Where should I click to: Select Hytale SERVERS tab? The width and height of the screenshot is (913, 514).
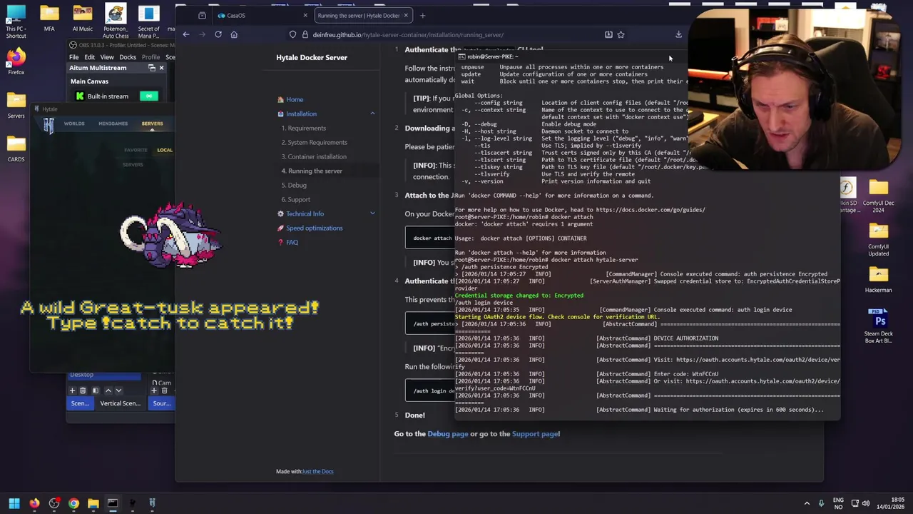(x=152, y=124)
